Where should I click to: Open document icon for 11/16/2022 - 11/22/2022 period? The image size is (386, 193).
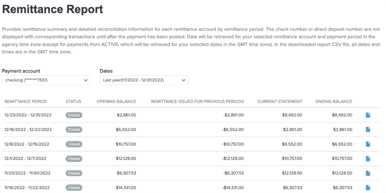coord(368,188)
